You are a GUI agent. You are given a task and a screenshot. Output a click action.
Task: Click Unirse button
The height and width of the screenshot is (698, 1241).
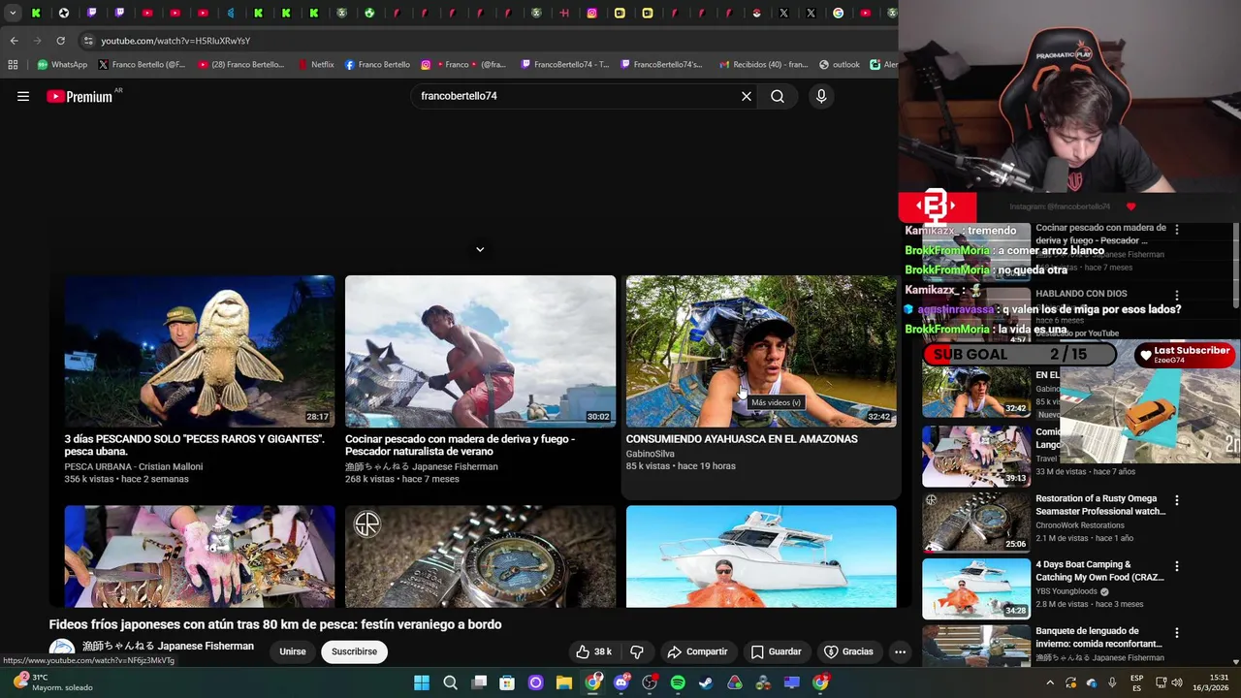[293, 651]
